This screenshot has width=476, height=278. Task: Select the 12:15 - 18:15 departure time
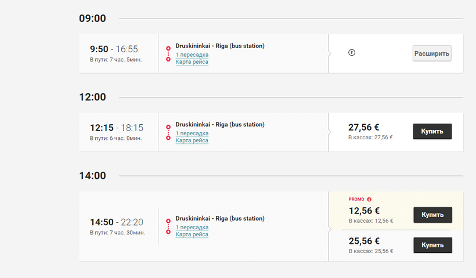tap(116, 128)
